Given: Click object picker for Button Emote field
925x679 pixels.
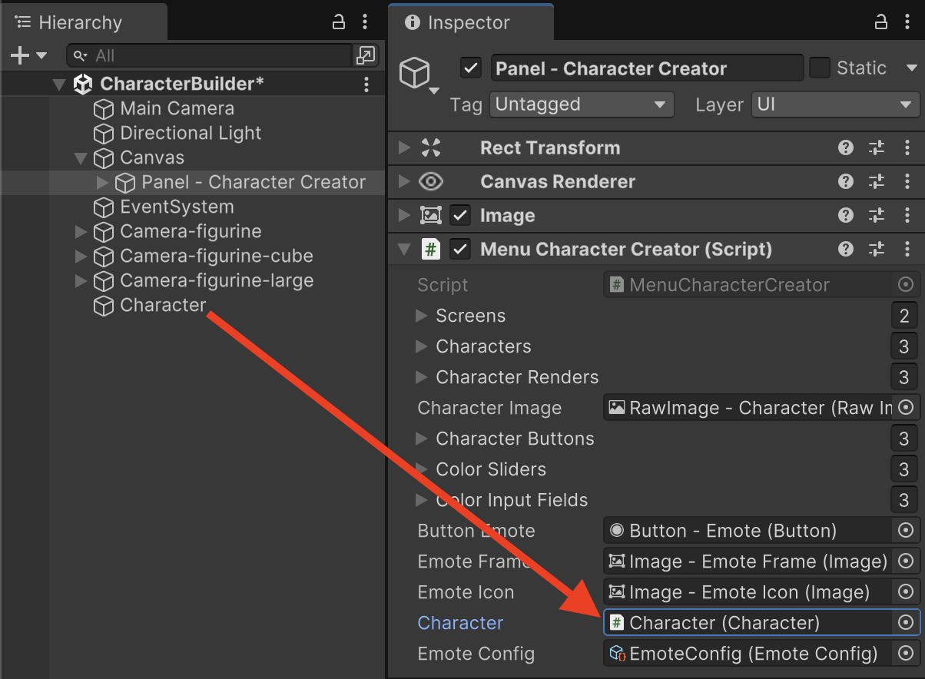Looking at the screenshot, I should 906,531.
